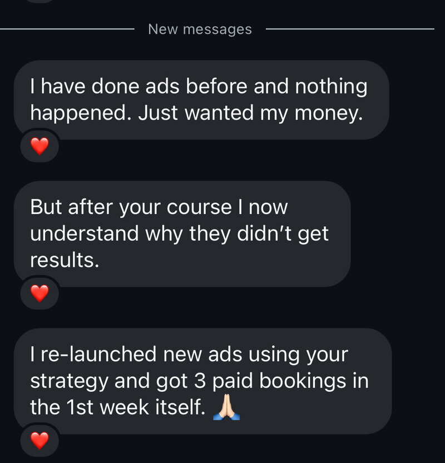The image size is (445, 463).
Task: Select the 'I have done ads before' message bubble
Action: pyautogui.click(x=201, y=100)
